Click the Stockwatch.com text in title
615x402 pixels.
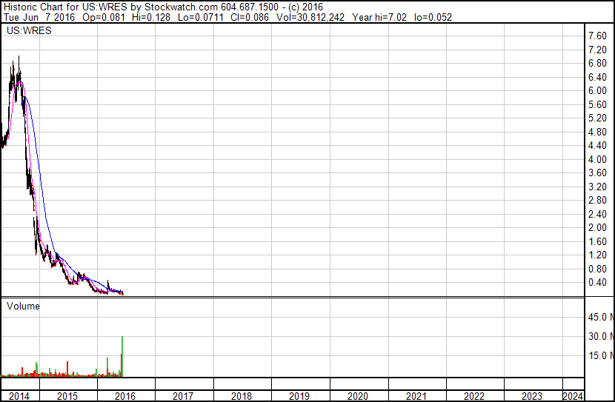[182, 7]
